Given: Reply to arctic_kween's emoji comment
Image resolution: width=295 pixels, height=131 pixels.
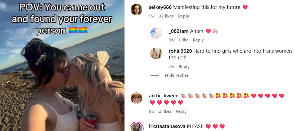Looking at the screenshot, I should point(181,111).
